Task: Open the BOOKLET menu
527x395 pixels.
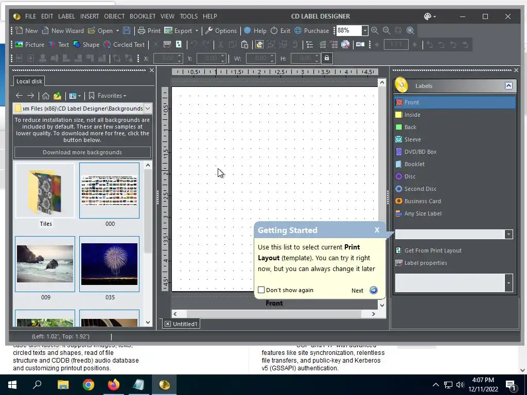Action: (x=143, y=16)
